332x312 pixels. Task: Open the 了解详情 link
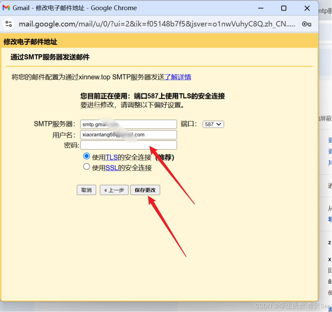coord(178,77)
